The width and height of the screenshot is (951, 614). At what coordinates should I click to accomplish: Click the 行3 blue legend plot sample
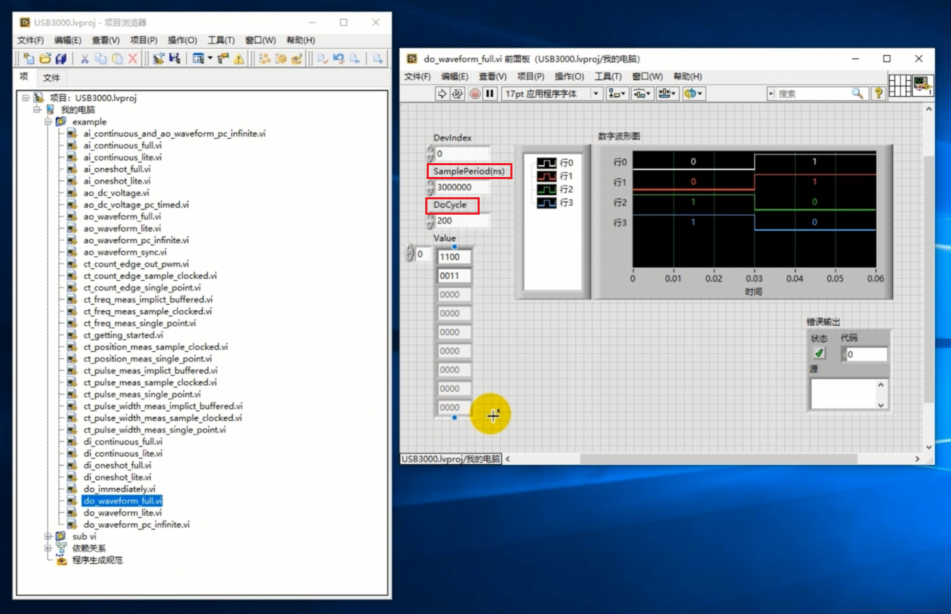(x=547, y=203)
